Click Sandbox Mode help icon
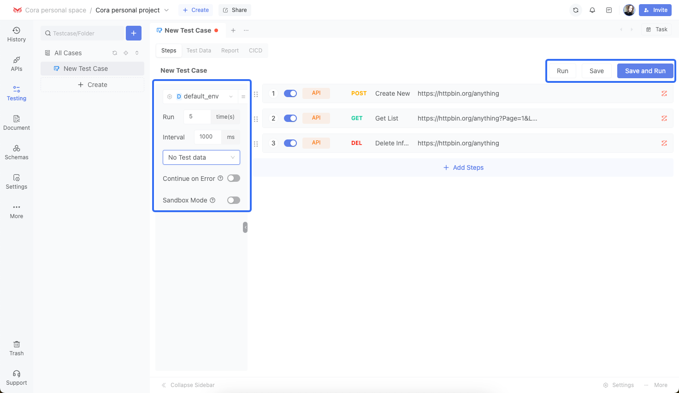679x393 pixels. [213, 200]
